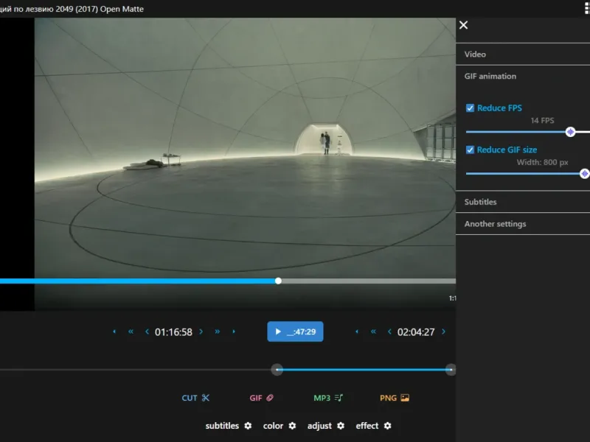
Task: Click the 14 FPS value label
Action: tap(542, 121)
